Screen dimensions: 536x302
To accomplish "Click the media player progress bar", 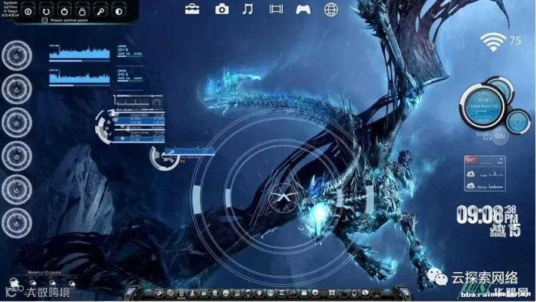I will [482, 112].
